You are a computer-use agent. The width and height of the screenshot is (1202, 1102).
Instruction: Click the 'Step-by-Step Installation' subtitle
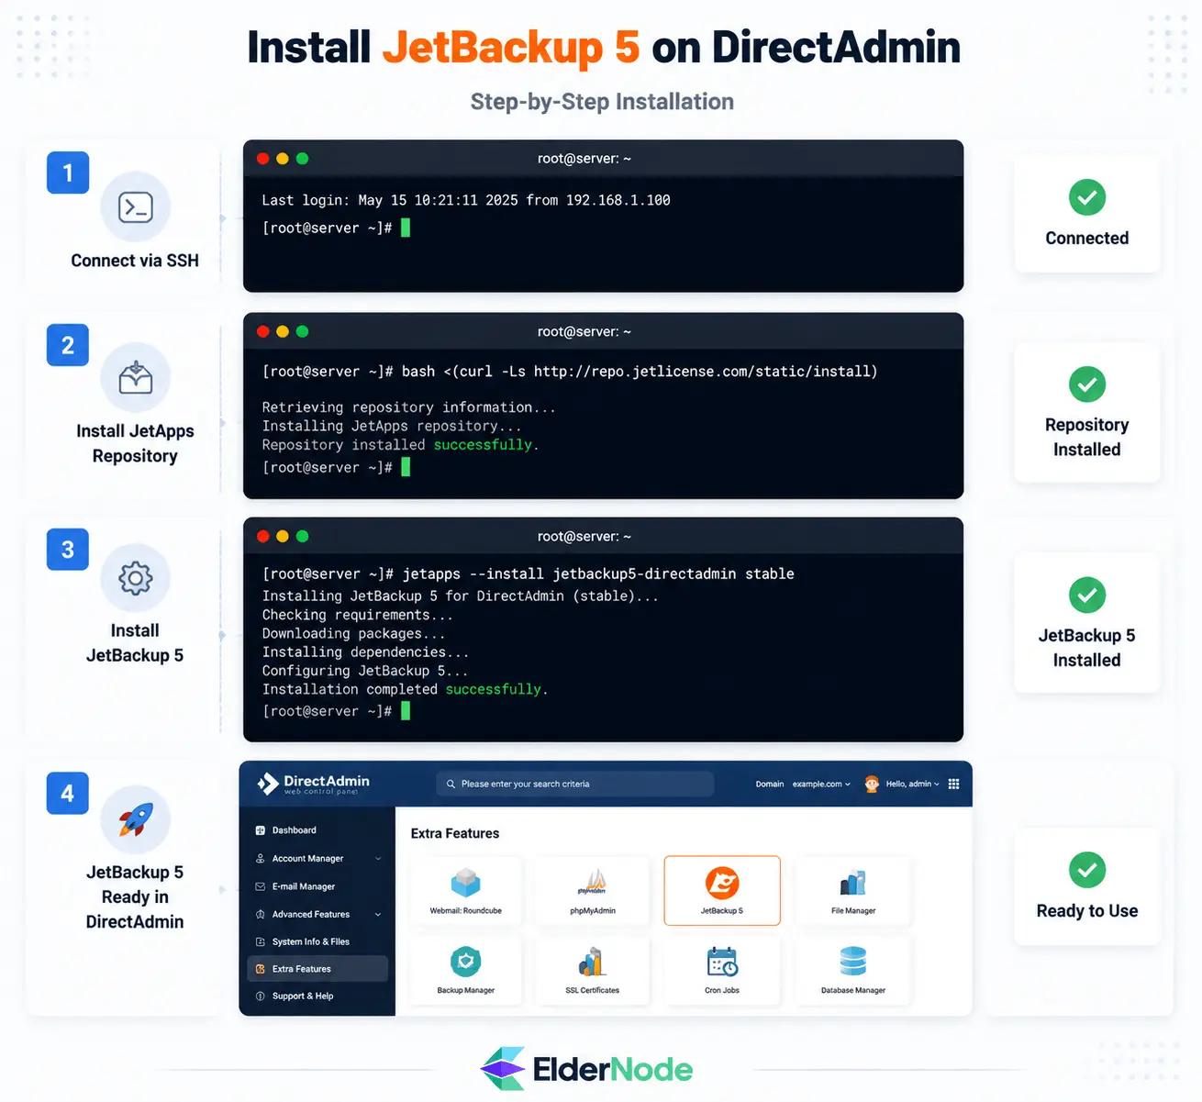[602, 102]
